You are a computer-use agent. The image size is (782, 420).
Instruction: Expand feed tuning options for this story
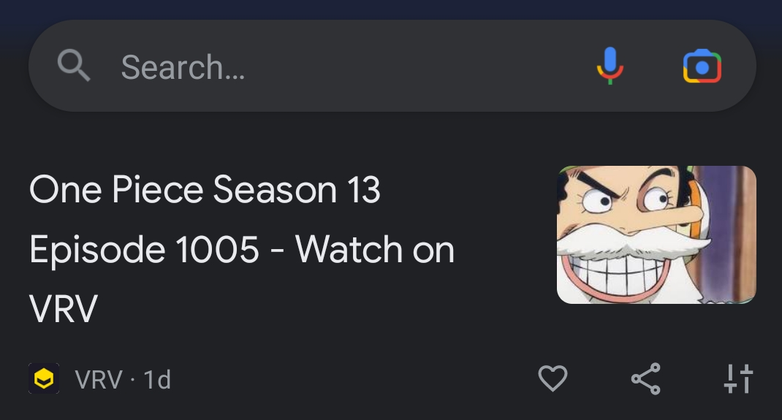738,378
